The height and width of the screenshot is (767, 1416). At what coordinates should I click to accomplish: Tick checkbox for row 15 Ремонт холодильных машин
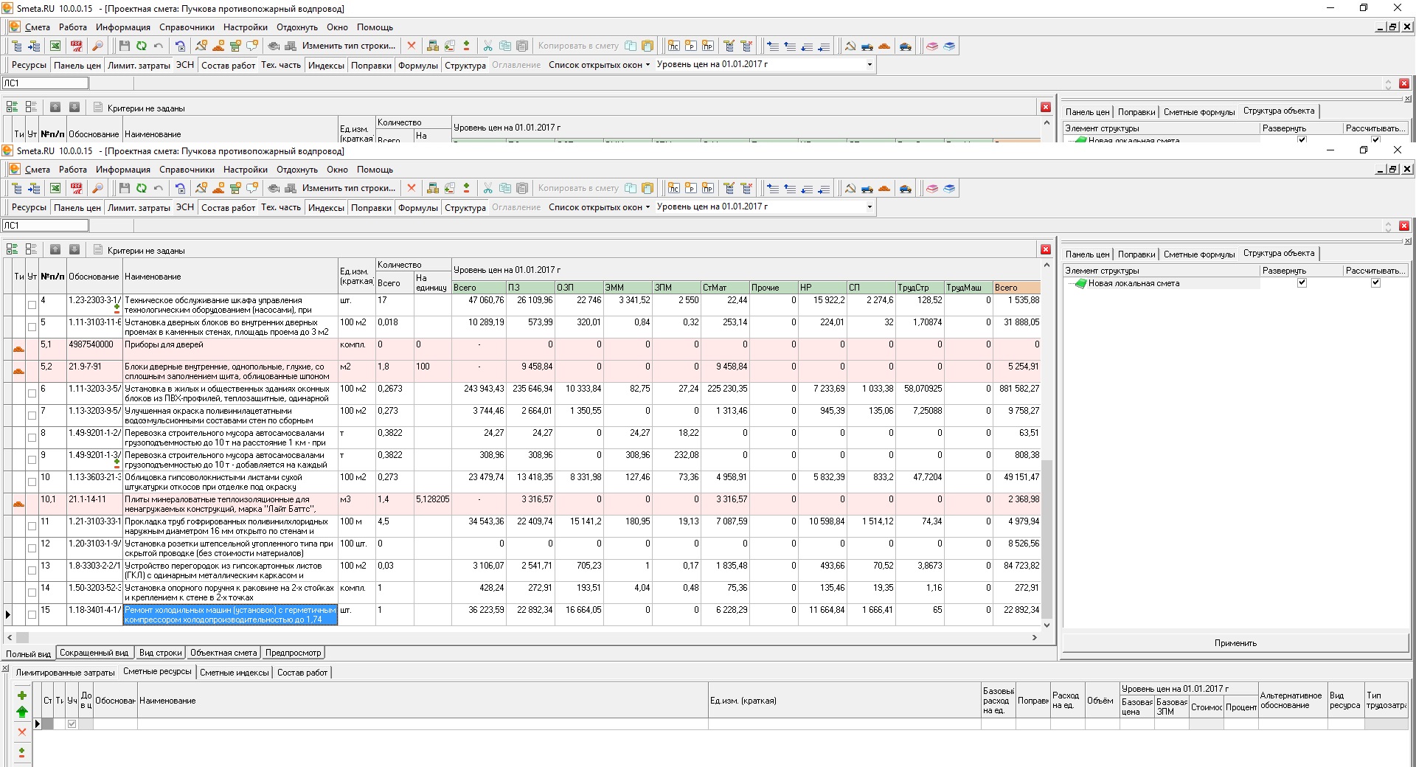tap(32, 614)
